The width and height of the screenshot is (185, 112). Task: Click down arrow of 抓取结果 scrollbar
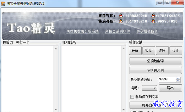coord(124,110)
